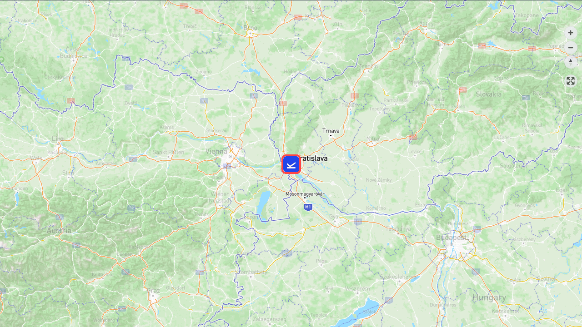This screenshot has height=327, width=582.
Task: Click the Slovakia country label
Action: [x=488, y=94]
